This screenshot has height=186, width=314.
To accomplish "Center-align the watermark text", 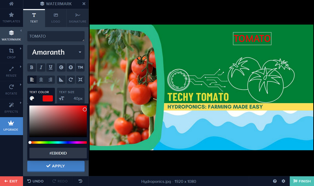I will click(41, 79).
